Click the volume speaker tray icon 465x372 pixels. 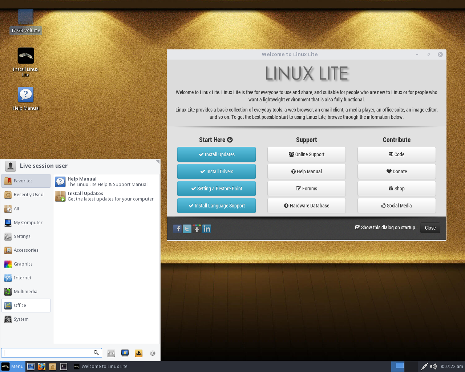[433, 367]
